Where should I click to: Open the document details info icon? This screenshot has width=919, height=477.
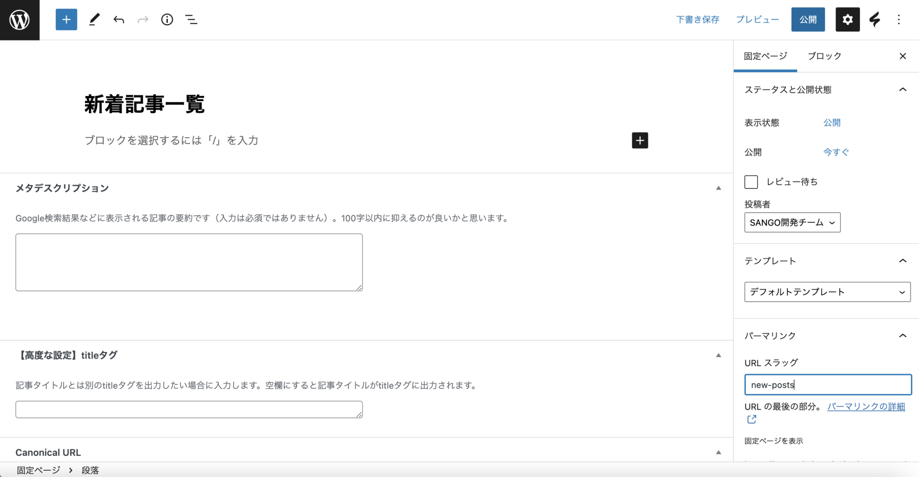click(167, 20)
